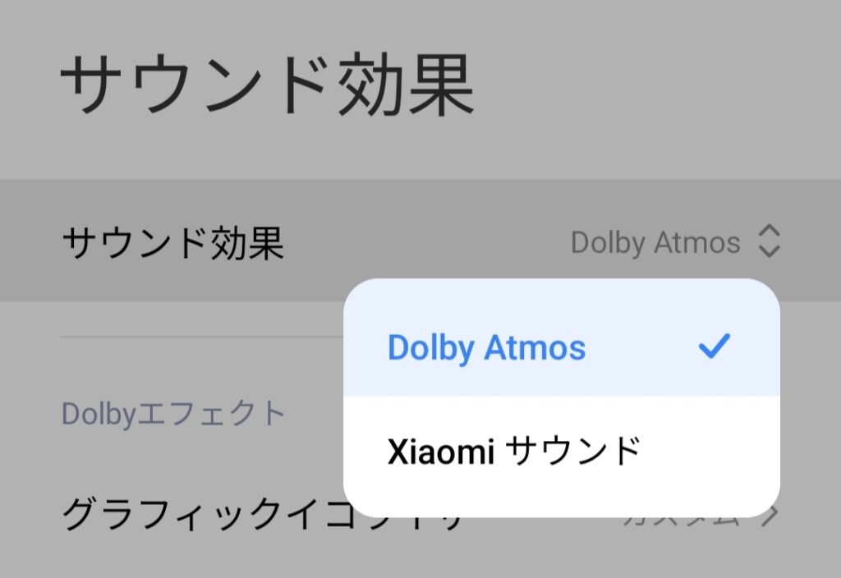Click the Dolbyエフェクト section header
The image size is (841, 578).
[173, 414]
